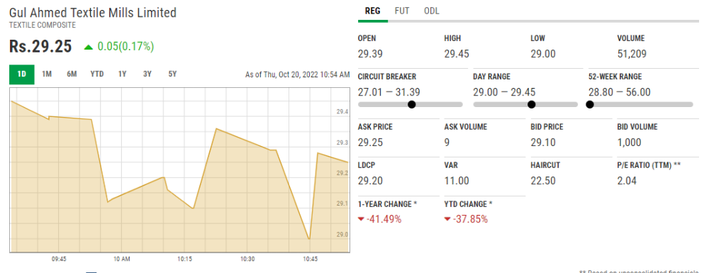Click the Day Range slider handle
The image size is (709, 273).
click(x=531, y=105)
